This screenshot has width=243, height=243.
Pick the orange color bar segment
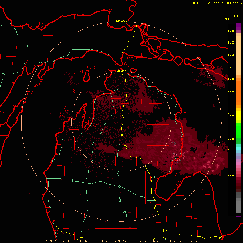[x=238, y=93]
